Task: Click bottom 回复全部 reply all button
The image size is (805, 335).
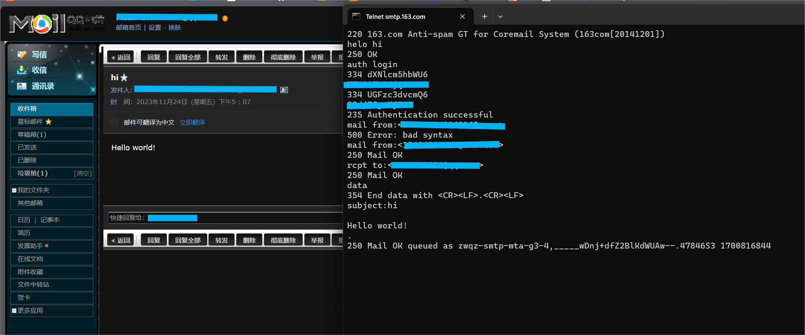Action: pyautogui.click(x=188, y=240)
